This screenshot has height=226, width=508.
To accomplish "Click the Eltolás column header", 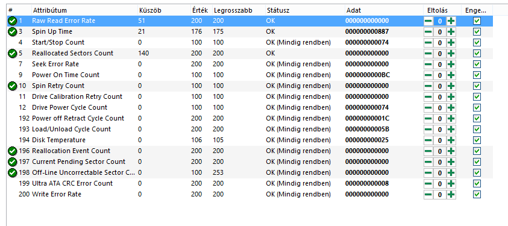I will [442, 10].
